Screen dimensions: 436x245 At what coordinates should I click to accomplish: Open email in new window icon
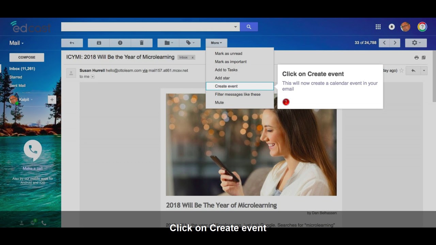coord(424,58)
